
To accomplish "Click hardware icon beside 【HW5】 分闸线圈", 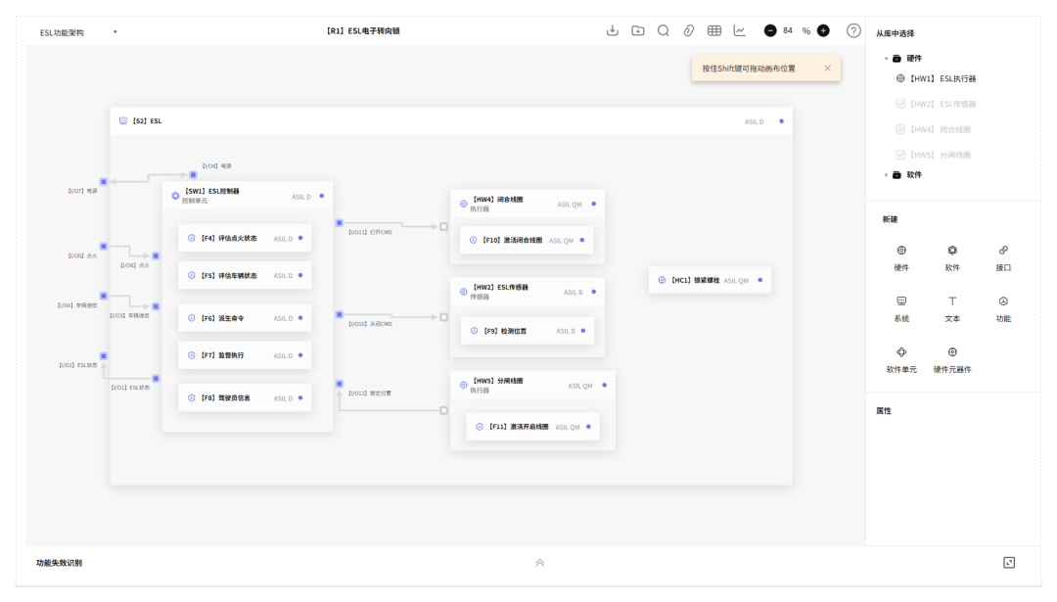I will click(x=463, y=385).
